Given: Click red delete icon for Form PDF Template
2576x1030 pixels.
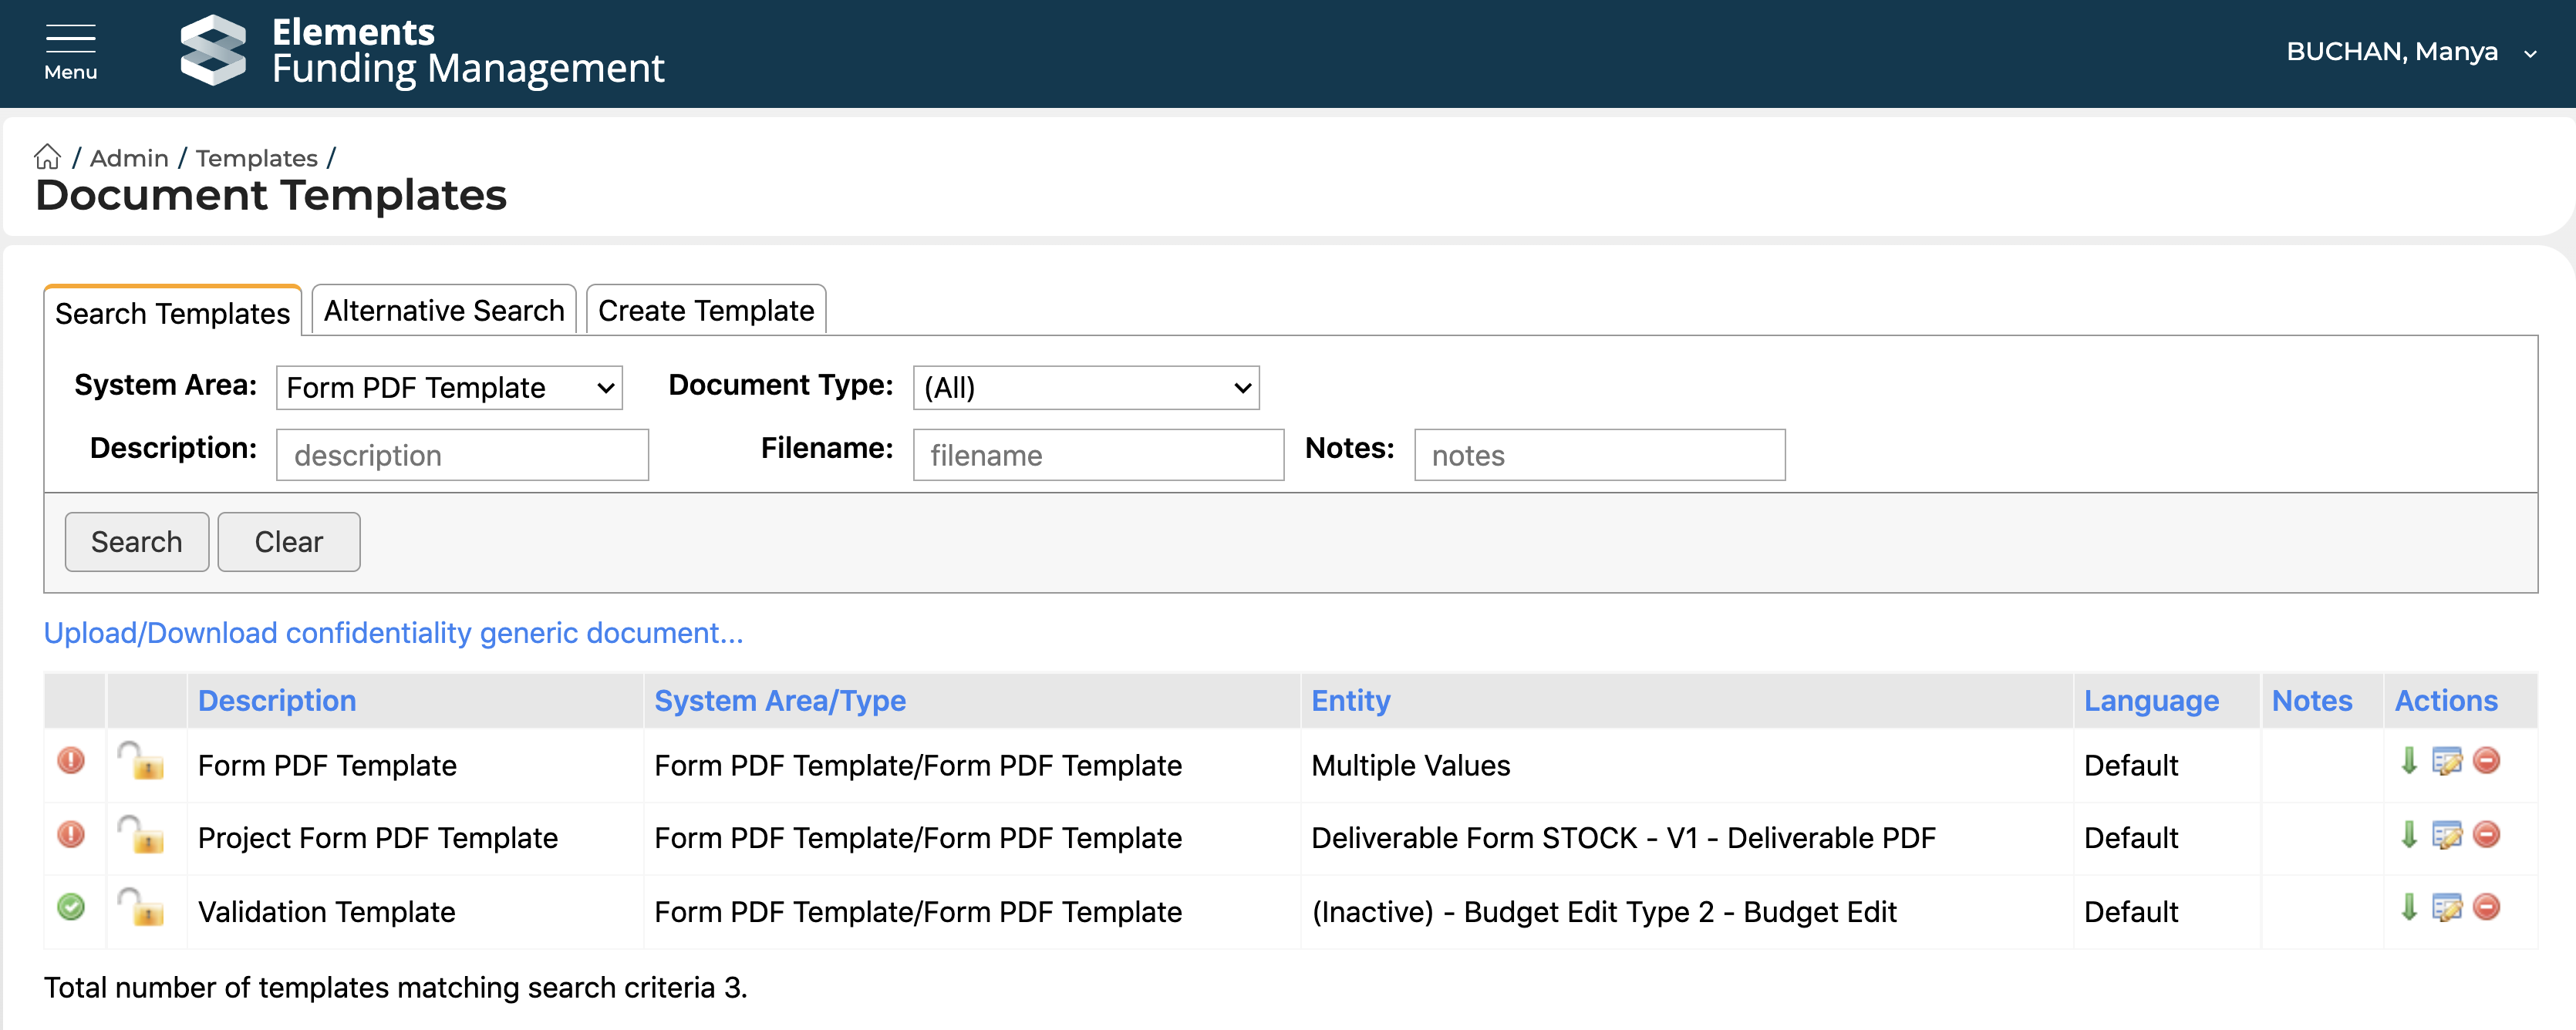Looking at the screenshot, I should tap(2486, 761).
